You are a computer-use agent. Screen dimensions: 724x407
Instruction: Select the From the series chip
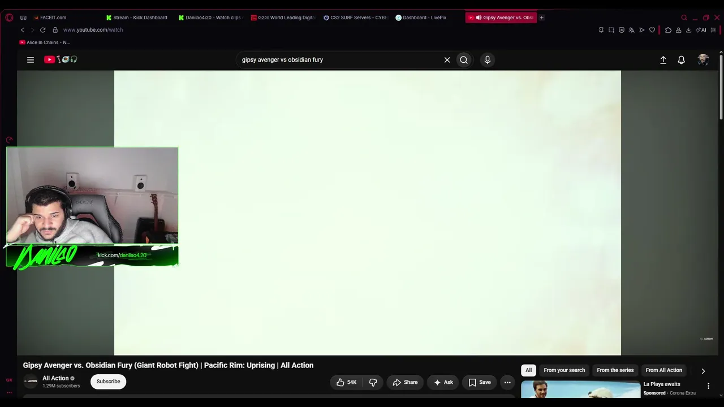pyautogui.click(x=615, y=370)
